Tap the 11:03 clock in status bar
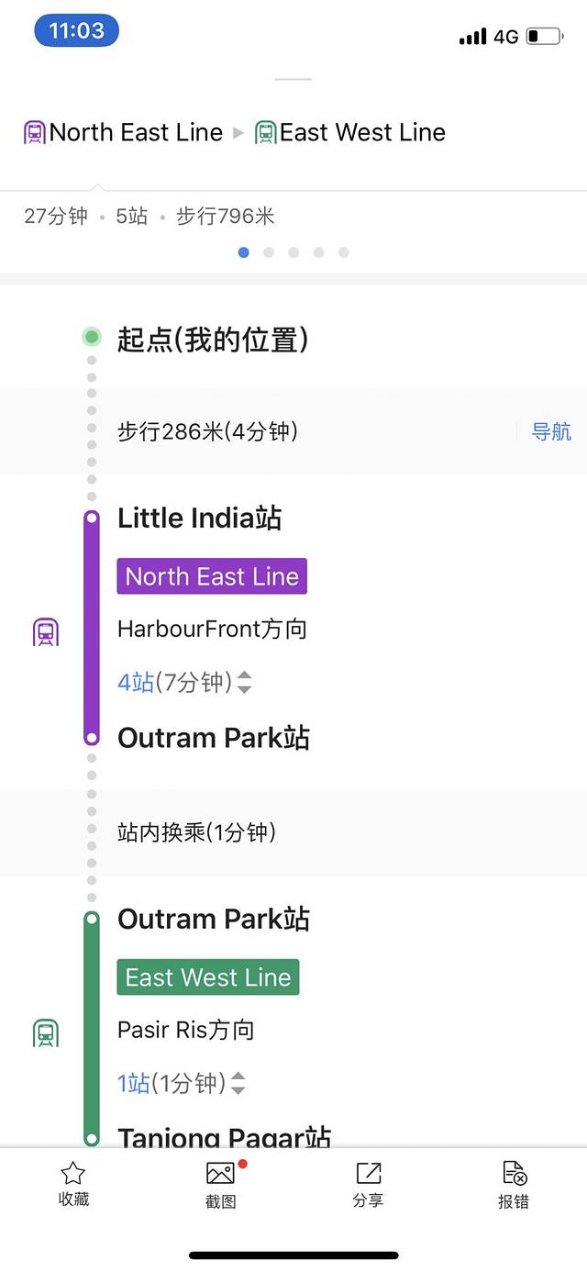Image resolution: width=587 pixels, height=1272 pixels. pos(76,31)
